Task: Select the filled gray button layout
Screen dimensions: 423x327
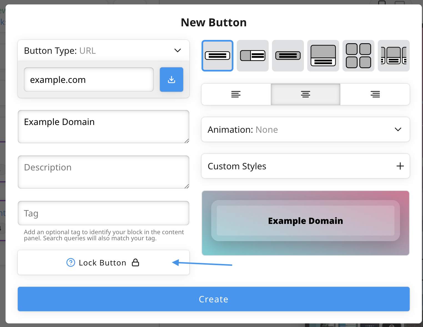Action: tap(288, 56)
